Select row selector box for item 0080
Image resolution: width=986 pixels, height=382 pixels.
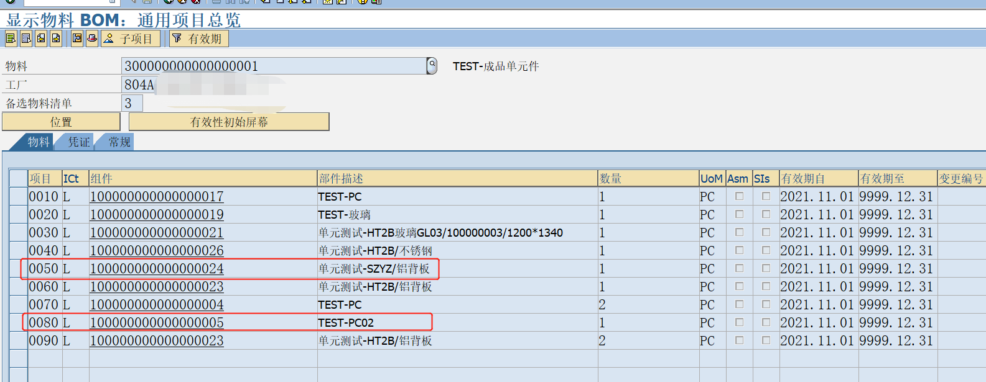pos(19,322)
